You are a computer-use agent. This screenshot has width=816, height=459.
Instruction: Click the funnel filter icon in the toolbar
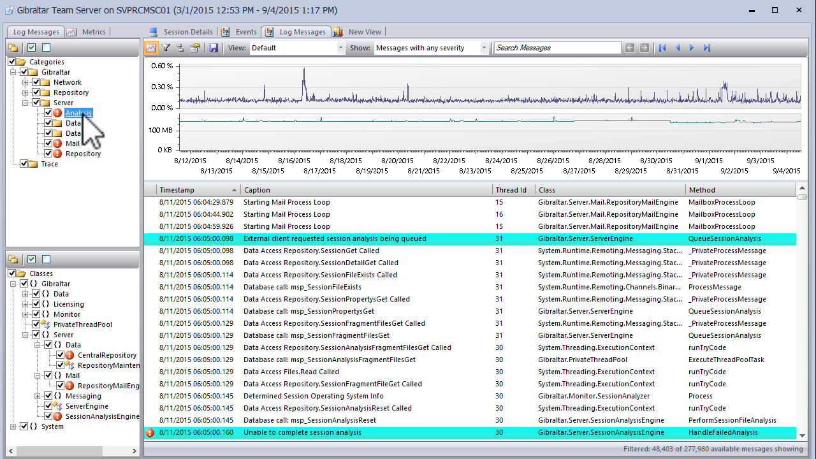click(x=166, y=48)
